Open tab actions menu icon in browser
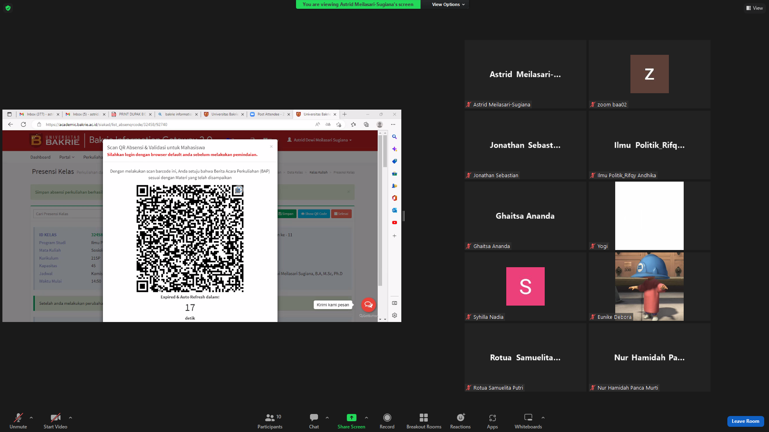Screen dimensions: 769x432 click(10, 114)
